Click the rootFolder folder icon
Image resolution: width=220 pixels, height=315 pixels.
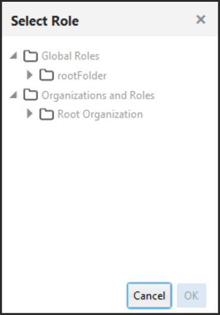tap(46, 75)
